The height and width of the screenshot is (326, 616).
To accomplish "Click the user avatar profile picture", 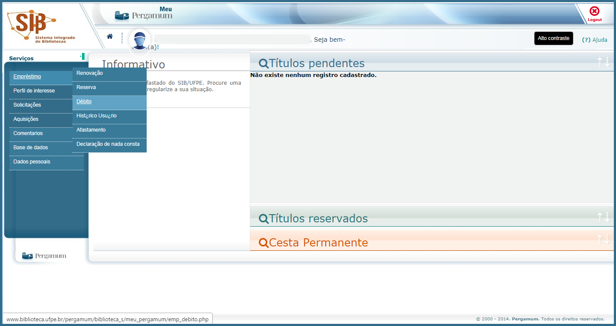I will pyautogui.click(x=140, y=40).
